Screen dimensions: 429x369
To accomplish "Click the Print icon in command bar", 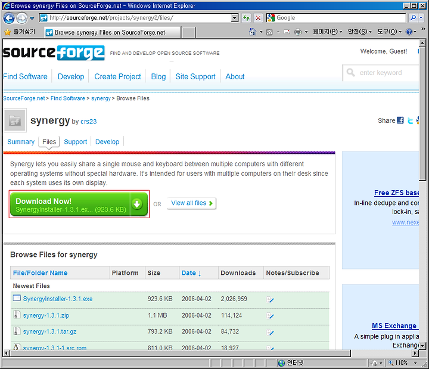I will point(298,32).
